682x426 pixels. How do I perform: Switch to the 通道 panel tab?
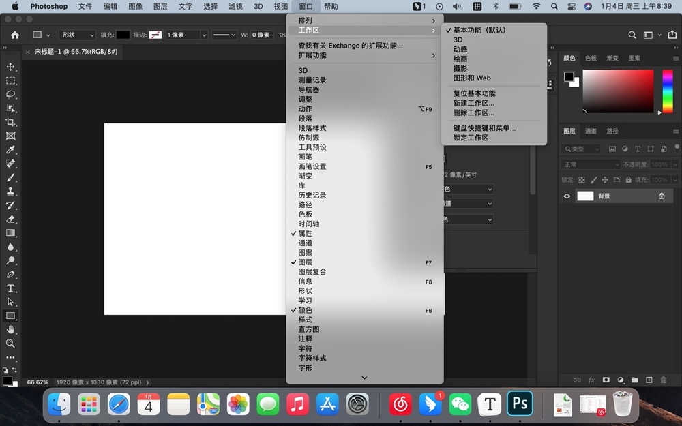(x=591, y=131)
